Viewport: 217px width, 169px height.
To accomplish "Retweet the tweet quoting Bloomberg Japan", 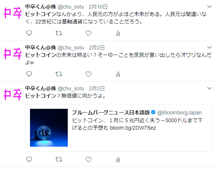I will click(59, 159).
